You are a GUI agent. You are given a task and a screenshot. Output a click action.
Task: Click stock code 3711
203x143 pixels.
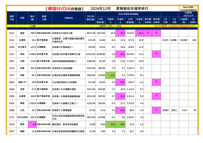click(x=12, y=117)
